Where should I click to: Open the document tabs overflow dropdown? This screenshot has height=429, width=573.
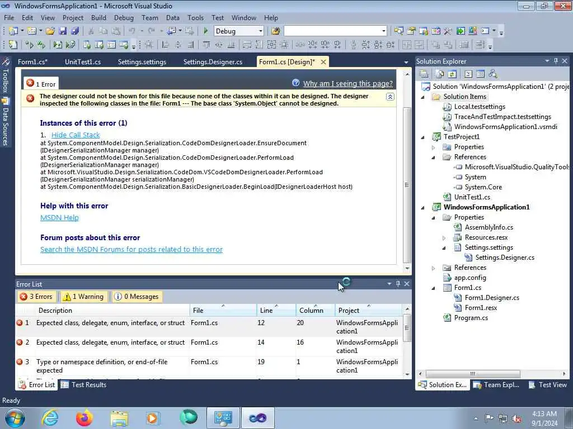coord(406,63)
